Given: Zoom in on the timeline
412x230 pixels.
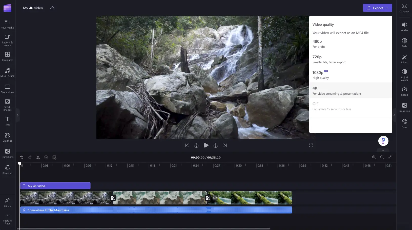Looking at the screenshot, I should pos(374,157).
